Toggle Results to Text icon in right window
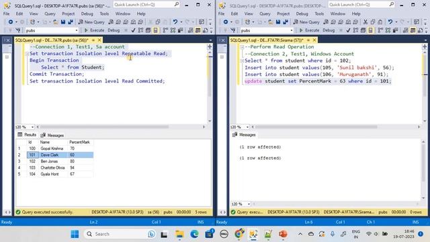This screenshot has height=242, width=430. [406, 30]
